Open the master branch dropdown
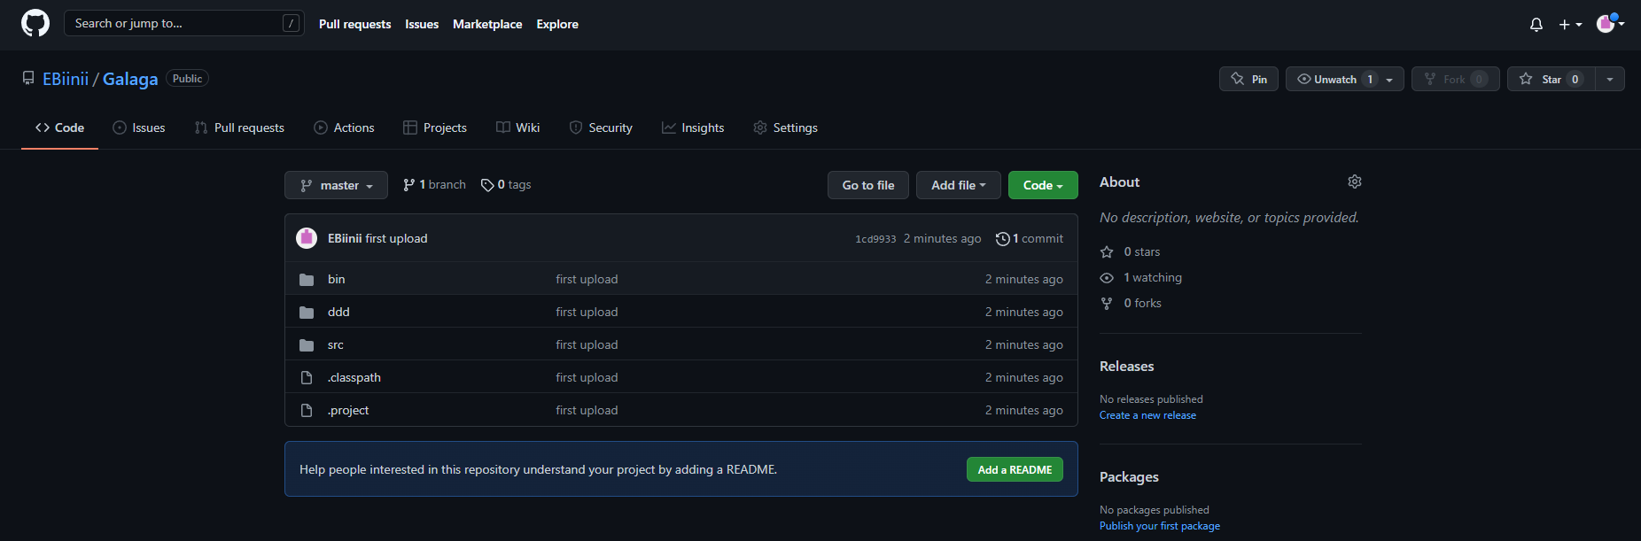1641x541 pixels. (x=336, y=185)
